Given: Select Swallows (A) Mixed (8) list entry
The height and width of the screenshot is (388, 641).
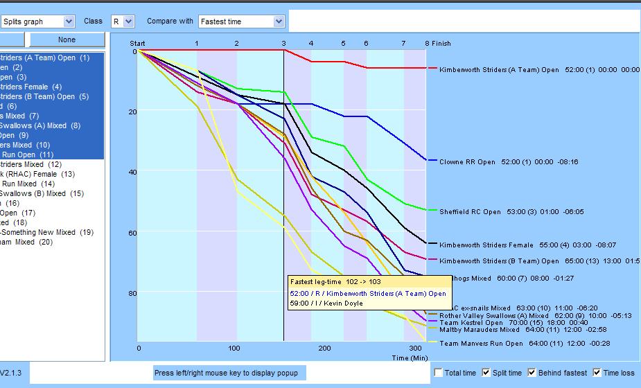Looking at the screenshot, I should pyautogui.click(x=40, y=125).
